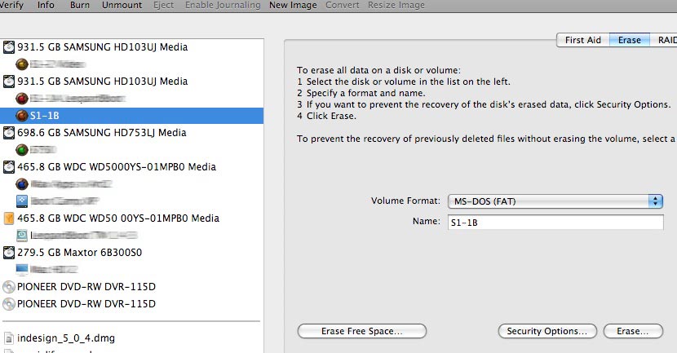The width and height of the screenshot is (677, 353).
Task: Select the light blue square Boot Camp volume icon
Action: [21, 201]
